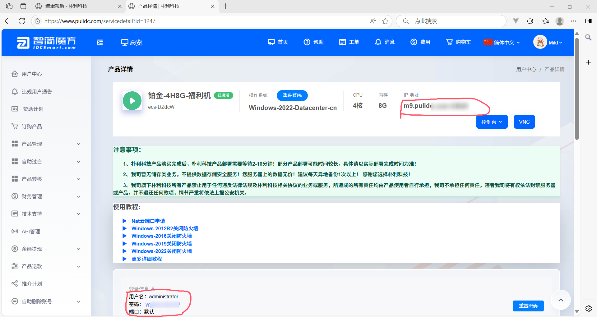
Task: Click the 重置密码 reset password button
Action: point(528,306)
